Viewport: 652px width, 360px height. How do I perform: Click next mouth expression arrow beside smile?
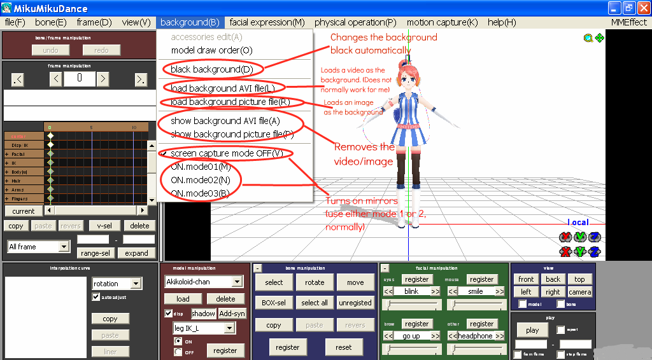[x=500, y=291]
